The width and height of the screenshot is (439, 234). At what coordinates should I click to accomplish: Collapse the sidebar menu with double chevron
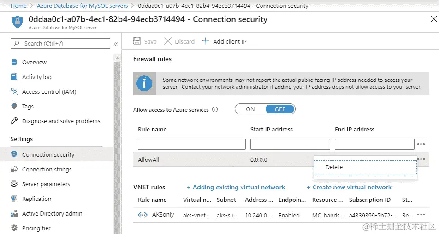point(116,44)
